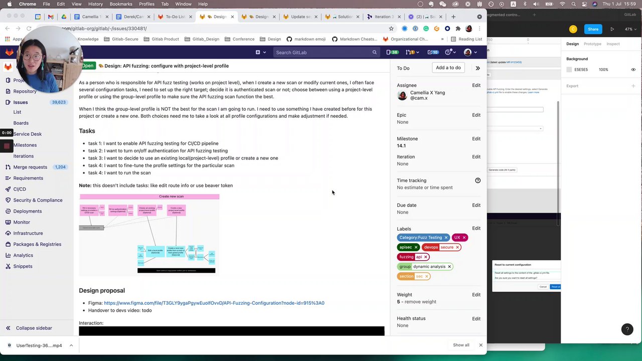The image size is (642, 361).
Task: Open Merge requests in left sidebar
Action: [30, 167]
